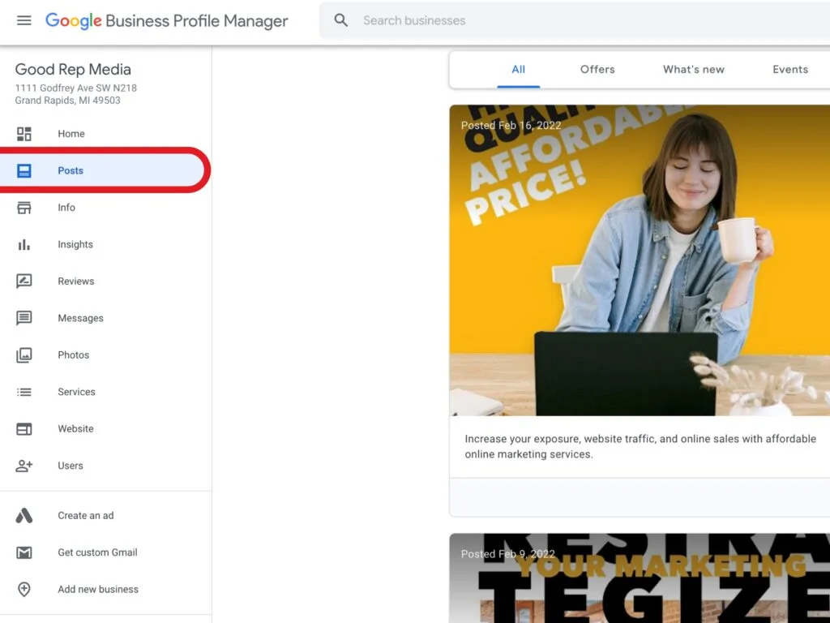Go to Insights
This screenshot has width=830, height=623.
pos(75,245)
